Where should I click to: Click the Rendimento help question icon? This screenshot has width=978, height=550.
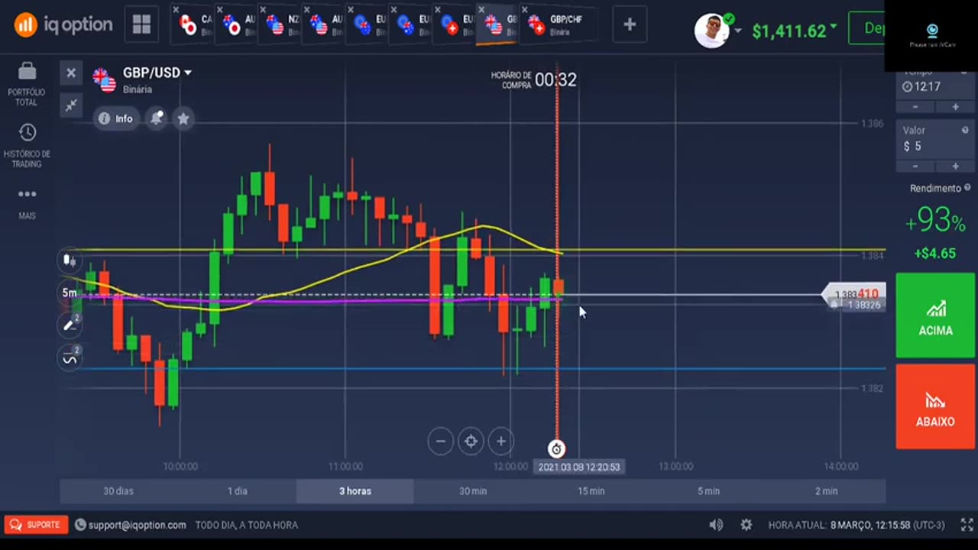967,187
